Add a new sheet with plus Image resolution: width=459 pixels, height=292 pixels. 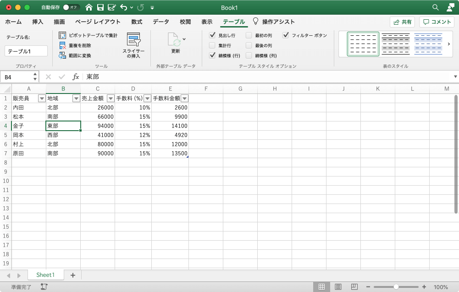73,275
